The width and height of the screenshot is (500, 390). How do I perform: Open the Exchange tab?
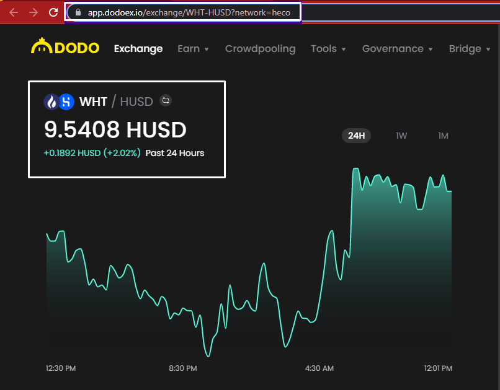(138, 49)
